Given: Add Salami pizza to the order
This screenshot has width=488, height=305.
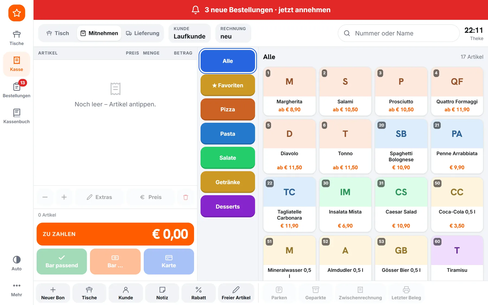Looking at the screenshot, I should [x=345, y=91].
